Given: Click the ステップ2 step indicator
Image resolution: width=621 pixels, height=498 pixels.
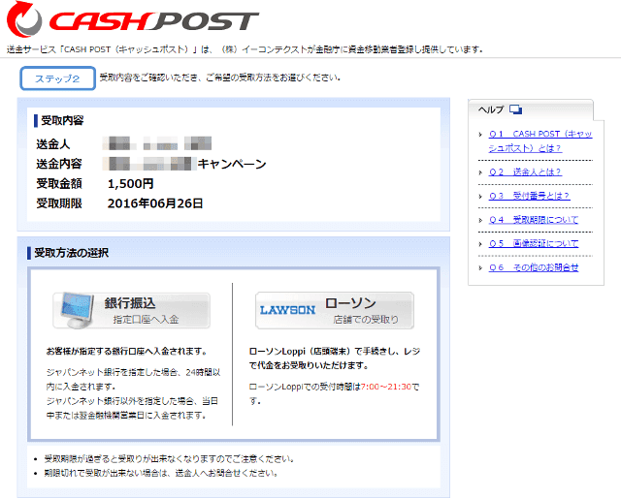Looking at the screenshot, I should coord(57,78).
